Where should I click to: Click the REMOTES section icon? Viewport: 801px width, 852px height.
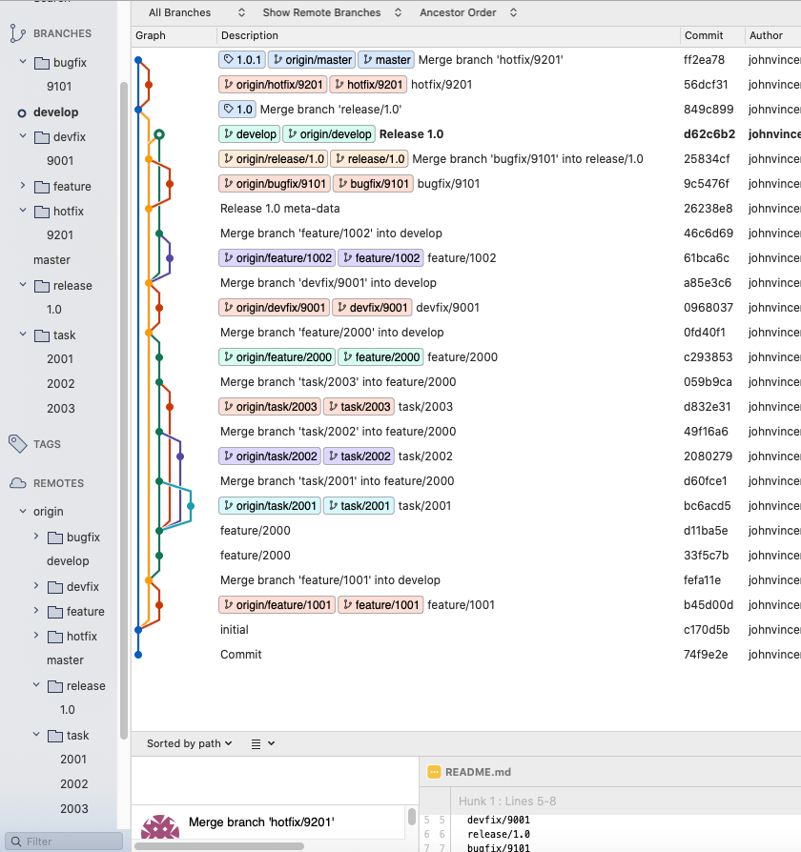[15, 482]
